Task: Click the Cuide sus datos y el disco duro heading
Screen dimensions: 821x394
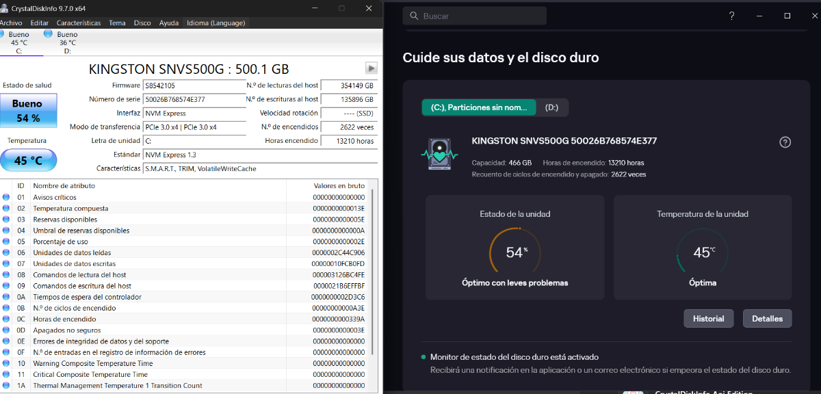Action: coord(501,57)
